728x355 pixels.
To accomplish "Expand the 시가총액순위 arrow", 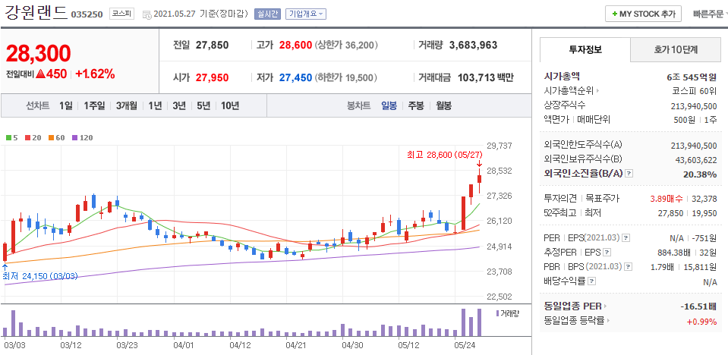I will click(597, 91).
